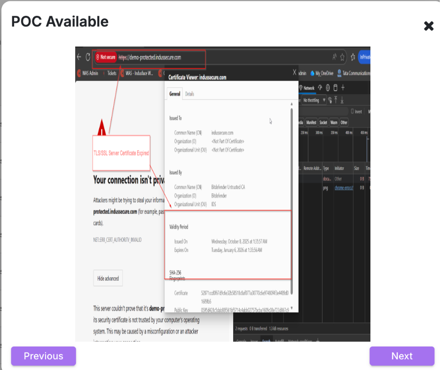Click the Bitdefender Untrusted CA value

[x=228, y=187]
